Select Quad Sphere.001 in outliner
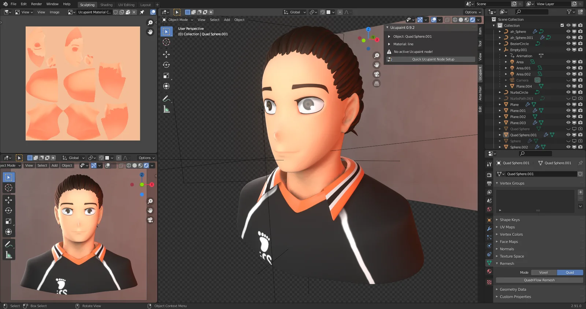Screen dimensions: 586x309 coord(523,135)
